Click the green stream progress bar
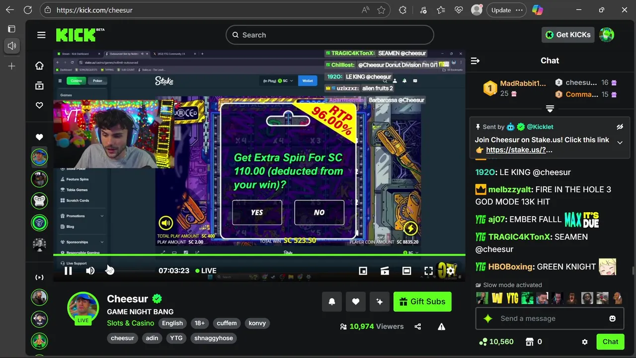636x358 pixels. [x=259, y=255]
